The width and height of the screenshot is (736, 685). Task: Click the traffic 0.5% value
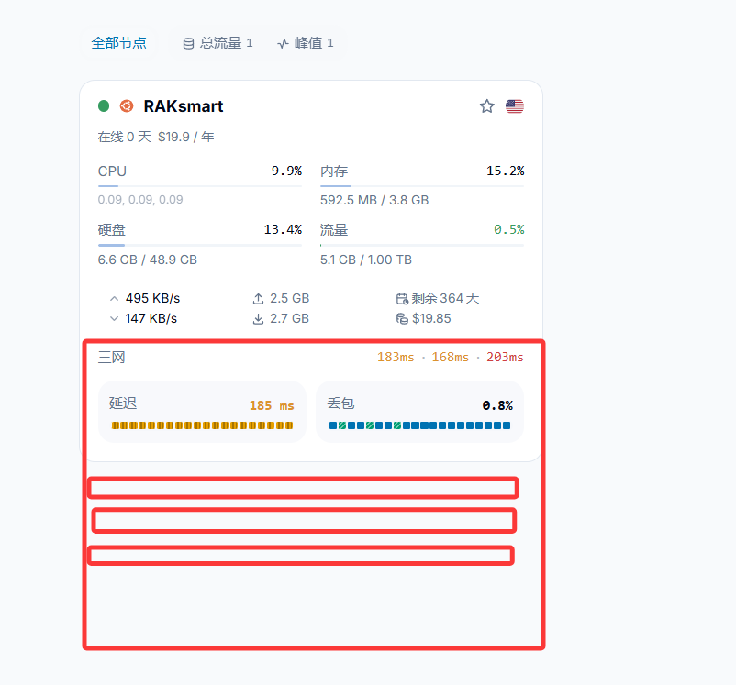pyautogui.click(x=508, y=229)
